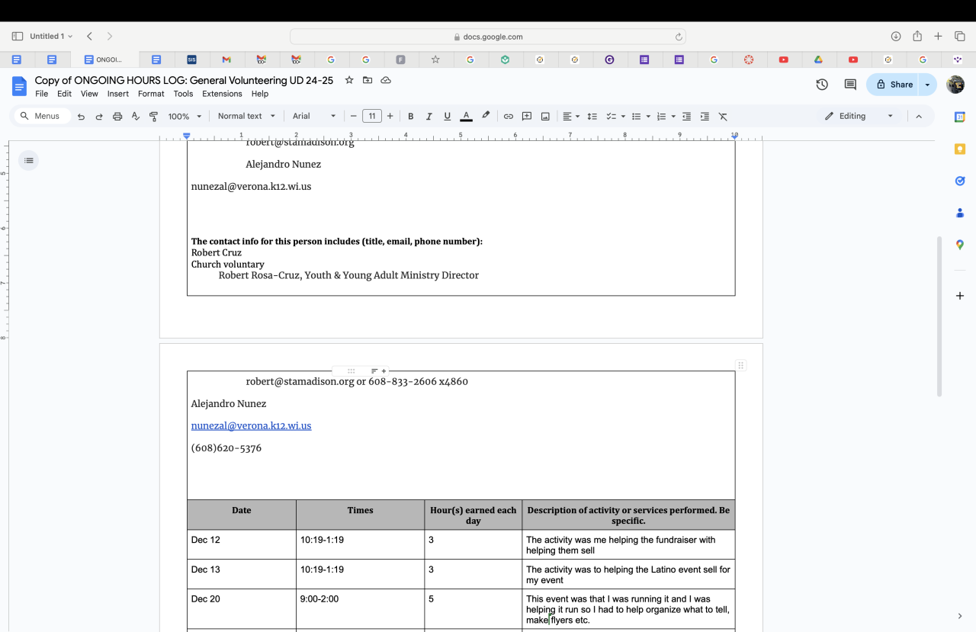
Task: Toggle the Safari sidebar
Action: [x=18, y=37]
